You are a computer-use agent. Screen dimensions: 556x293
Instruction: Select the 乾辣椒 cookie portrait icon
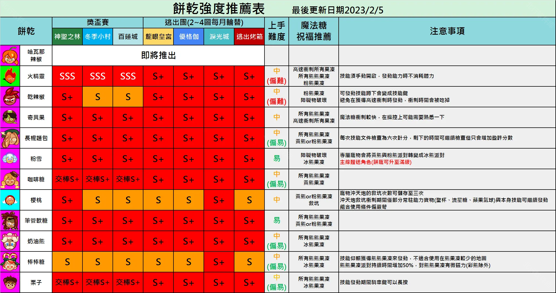(x=10, y=97)
